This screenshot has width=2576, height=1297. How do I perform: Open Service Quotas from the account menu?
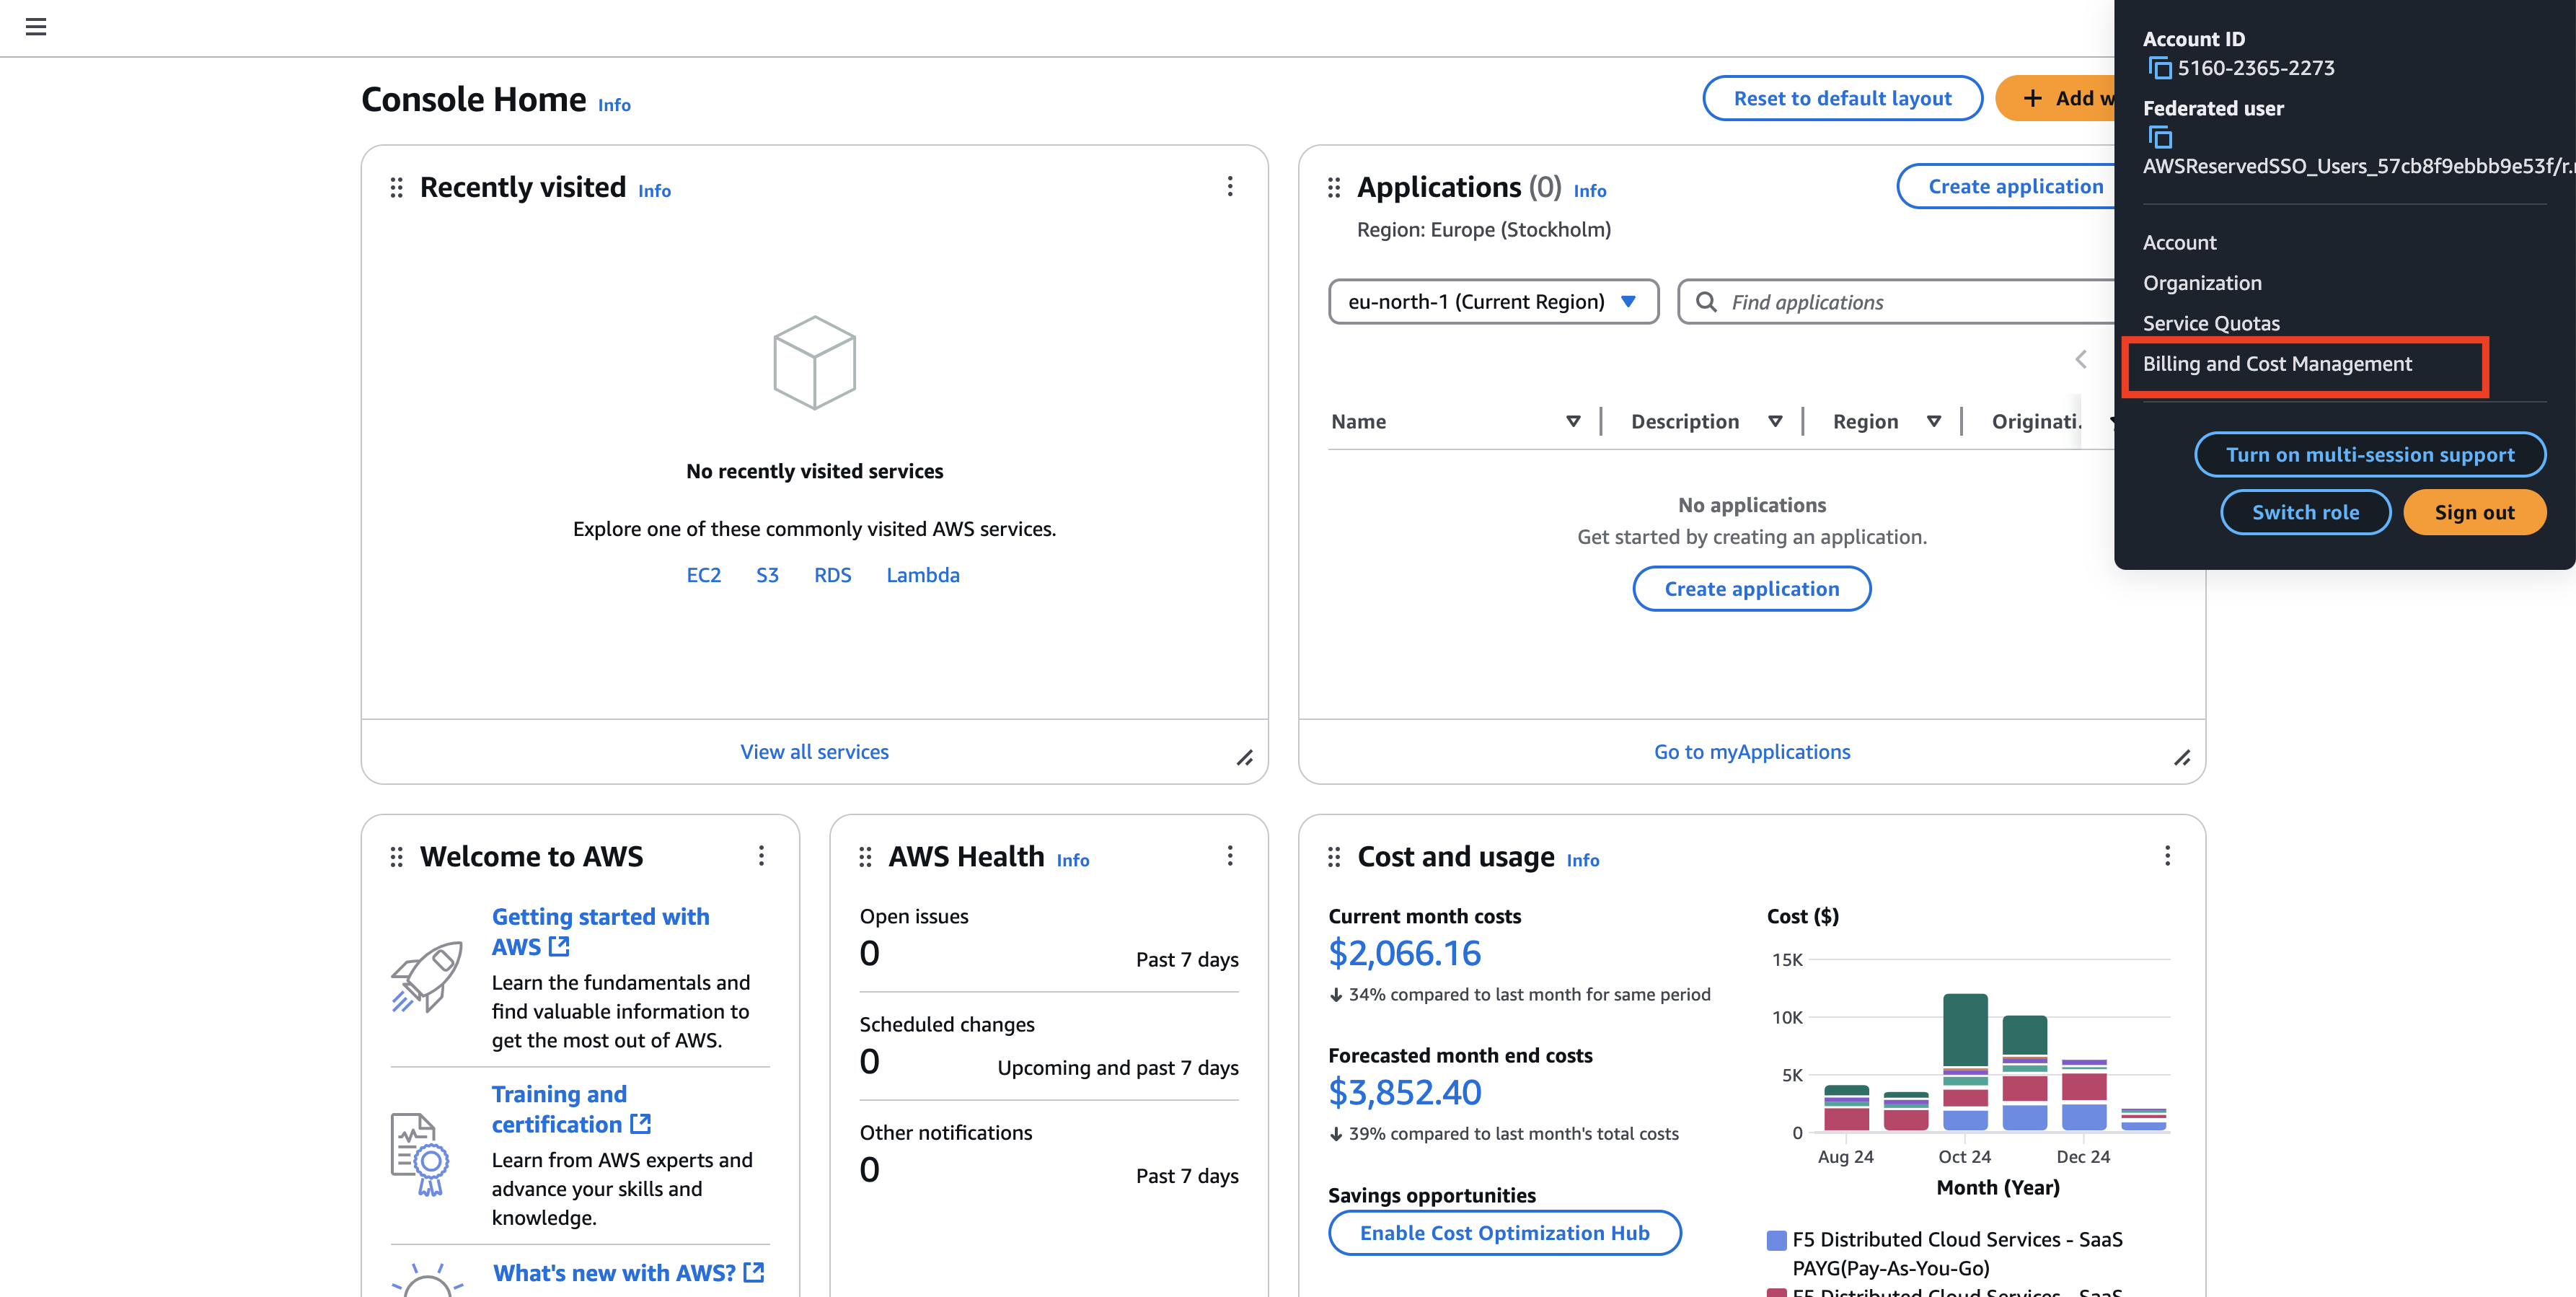pos(2211,322)
